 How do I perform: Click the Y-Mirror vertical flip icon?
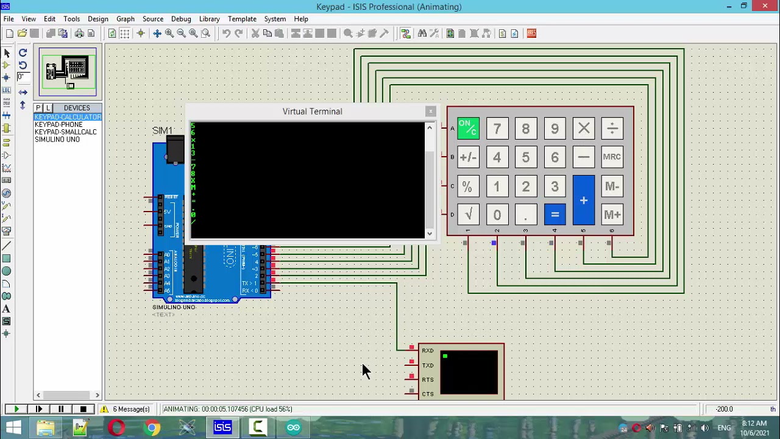pyautogui.click(x=23, y=105)
